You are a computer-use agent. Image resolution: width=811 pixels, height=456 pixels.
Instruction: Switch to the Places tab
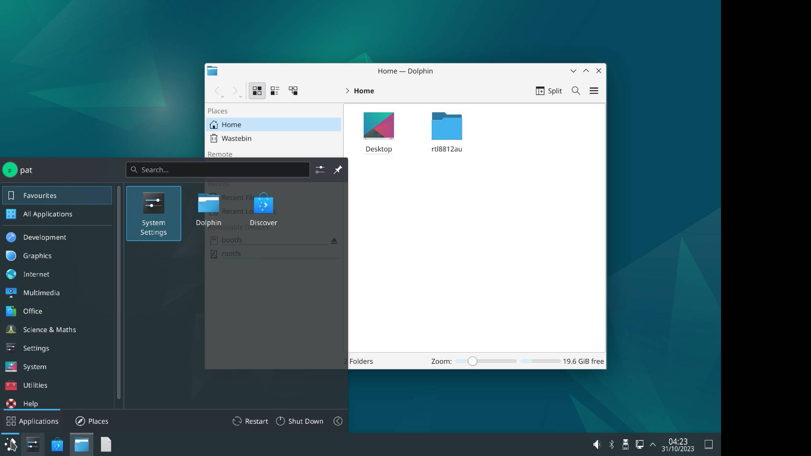(91, 421)
